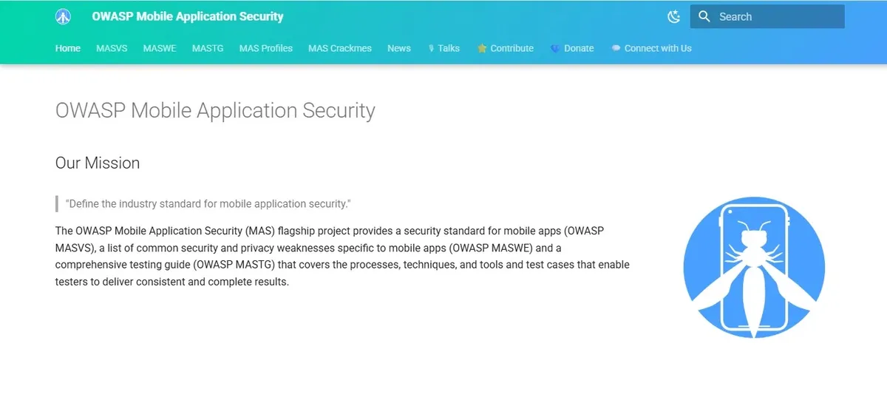The height and width of the screenshot is (403, 887).
Task: Open the Connect with Us tab
Action: (x=651, y=48)
